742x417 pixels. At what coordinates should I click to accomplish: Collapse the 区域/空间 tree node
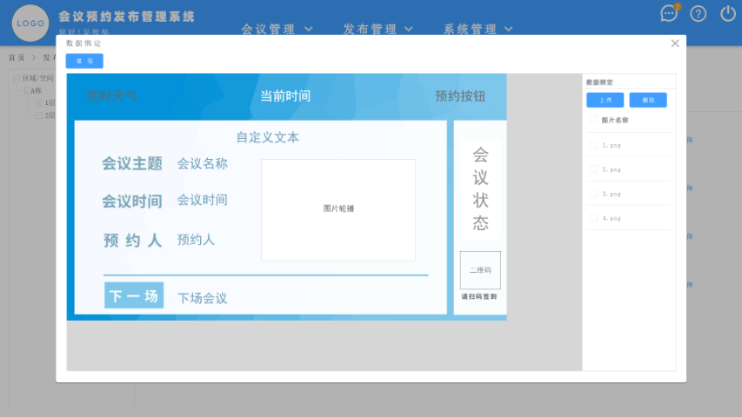(x=17, y=78)
